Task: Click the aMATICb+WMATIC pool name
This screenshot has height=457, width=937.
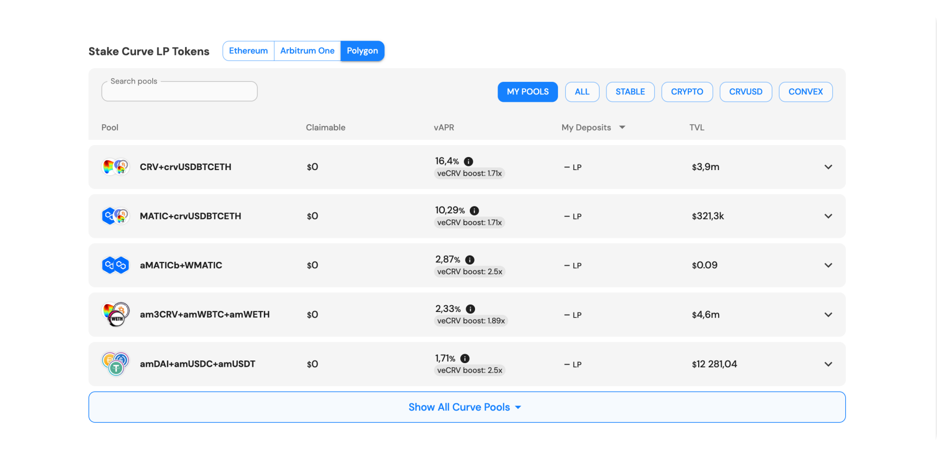Action: (181, 265)
